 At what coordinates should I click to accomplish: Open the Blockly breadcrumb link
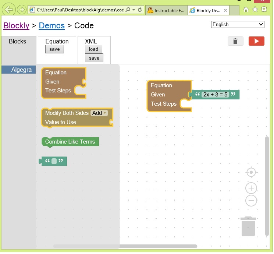pos(17,26)
